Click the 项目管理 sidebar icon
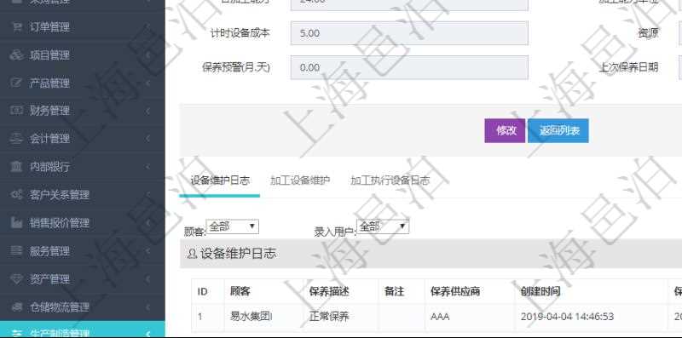The height and width of the screenshot is (338, 682). pos(16,55)
